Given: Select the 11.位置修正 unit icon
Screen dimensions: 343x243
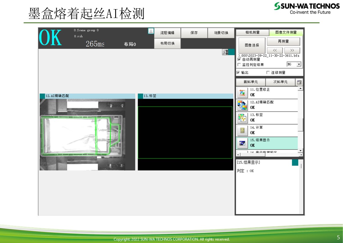Looking at the screenshot, I should (242, 92).
